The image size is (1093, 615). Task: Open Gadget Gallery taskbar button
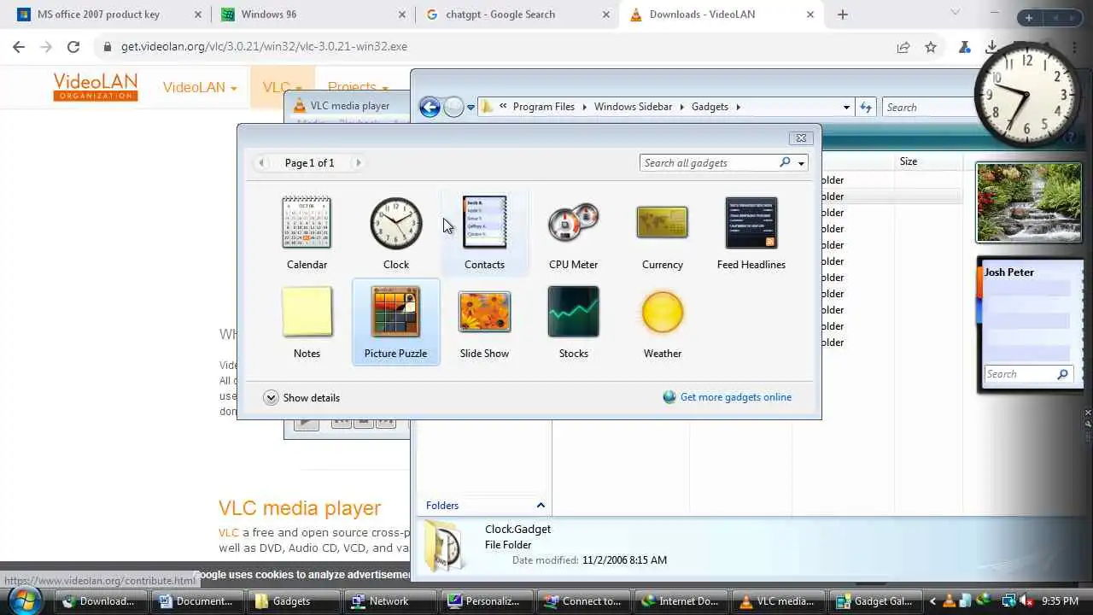[875, 601]
